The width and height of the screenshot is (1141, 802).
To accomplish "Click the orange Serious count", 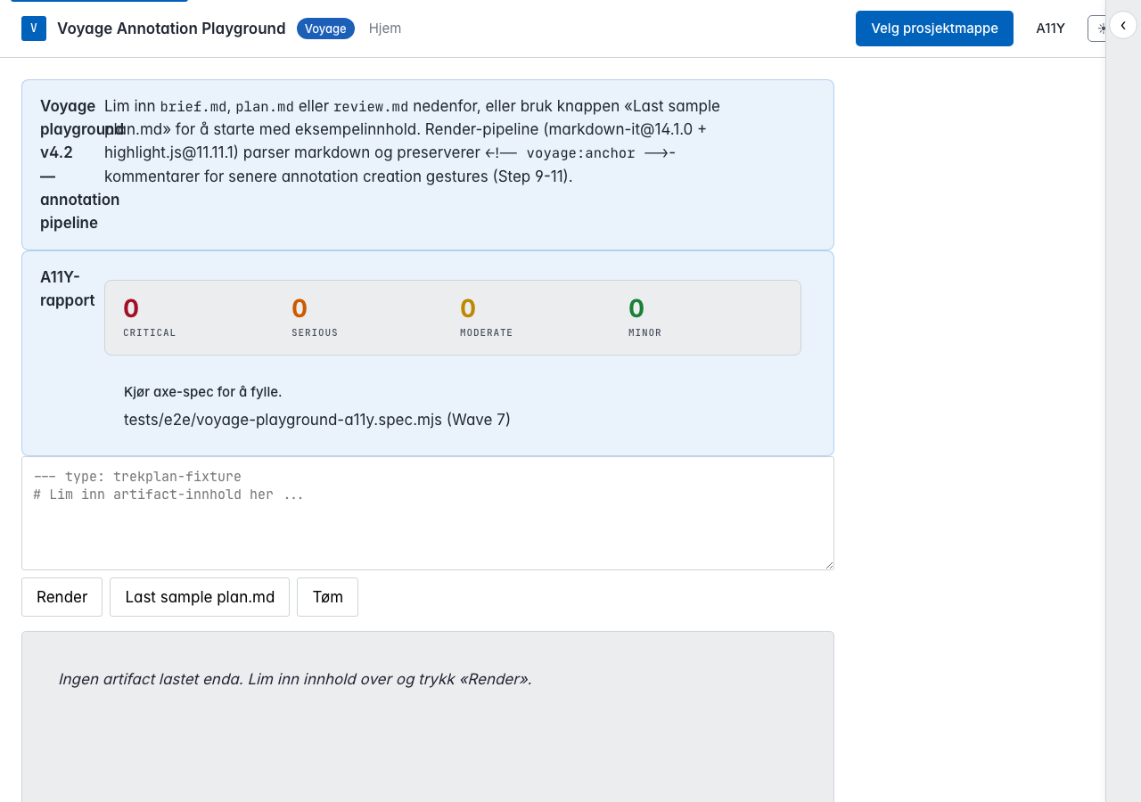I will 300,309.
